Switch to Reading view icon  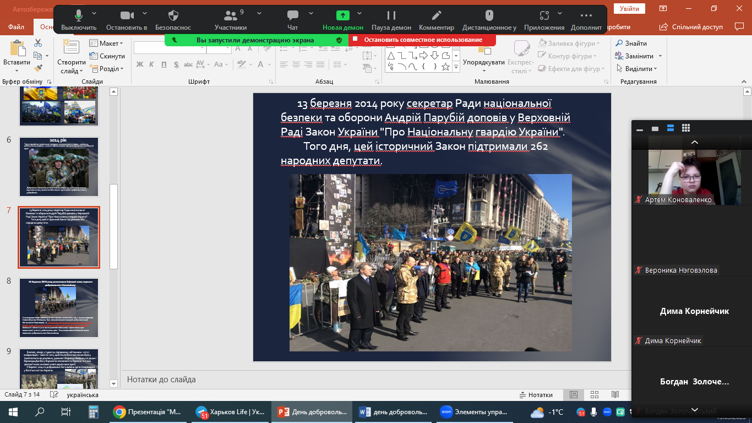coord(615,395)
